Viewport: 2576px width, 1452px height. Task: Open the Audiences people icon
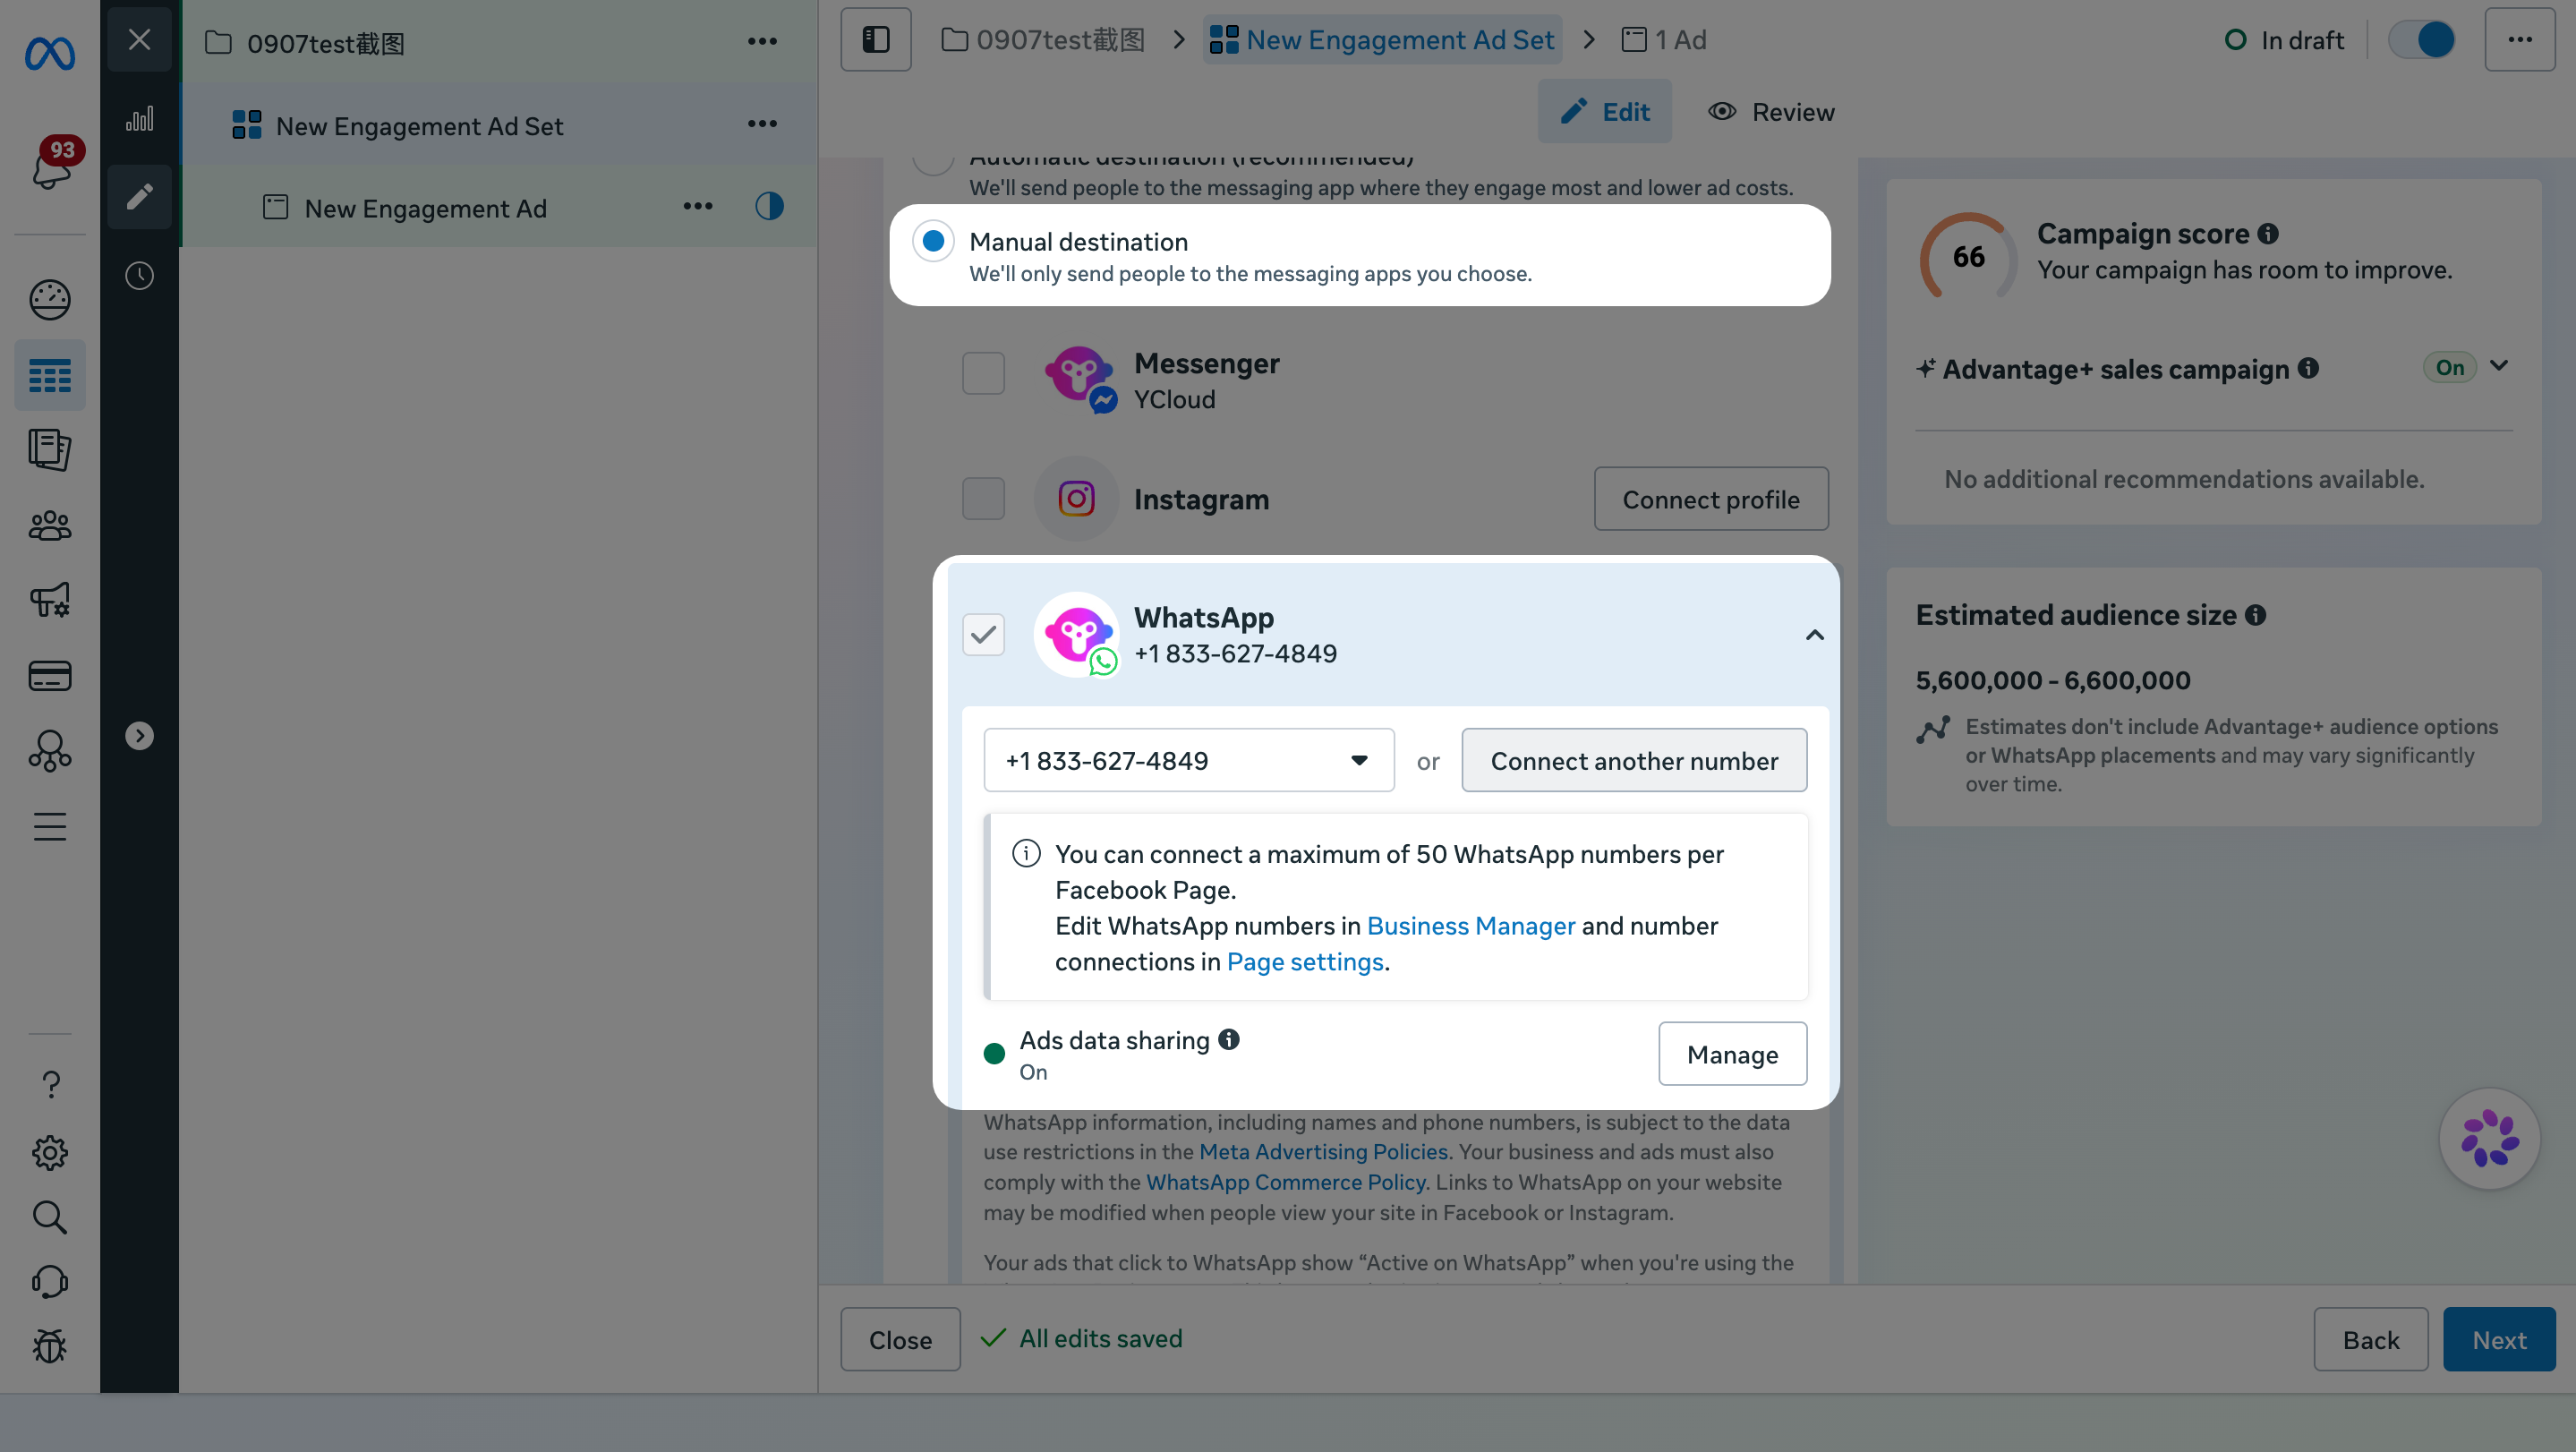tap(50, 526)
